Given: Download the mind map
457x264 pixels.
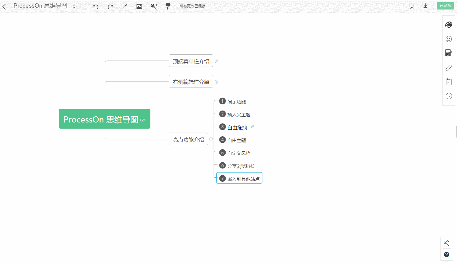Looking at the screenshot, I should 425,6.
